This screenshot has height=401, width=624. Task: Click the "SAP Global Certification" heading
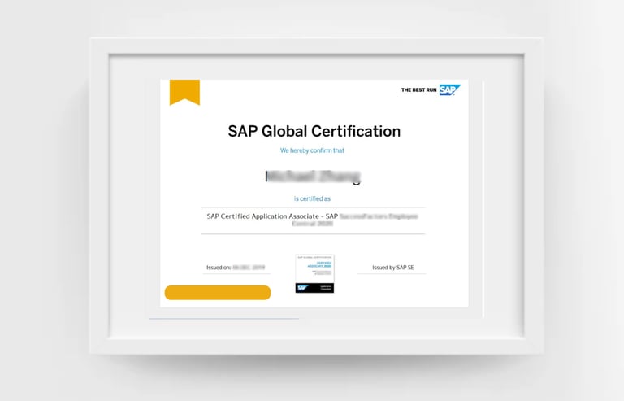(x=314, y=131)
